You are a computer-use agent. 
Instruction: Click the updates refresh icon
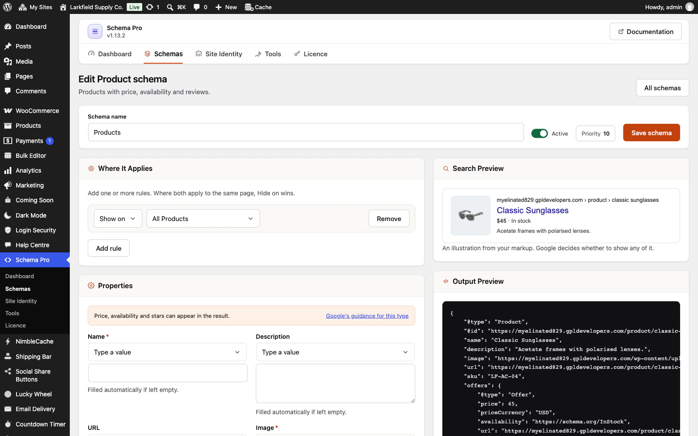tap(150, 7)
